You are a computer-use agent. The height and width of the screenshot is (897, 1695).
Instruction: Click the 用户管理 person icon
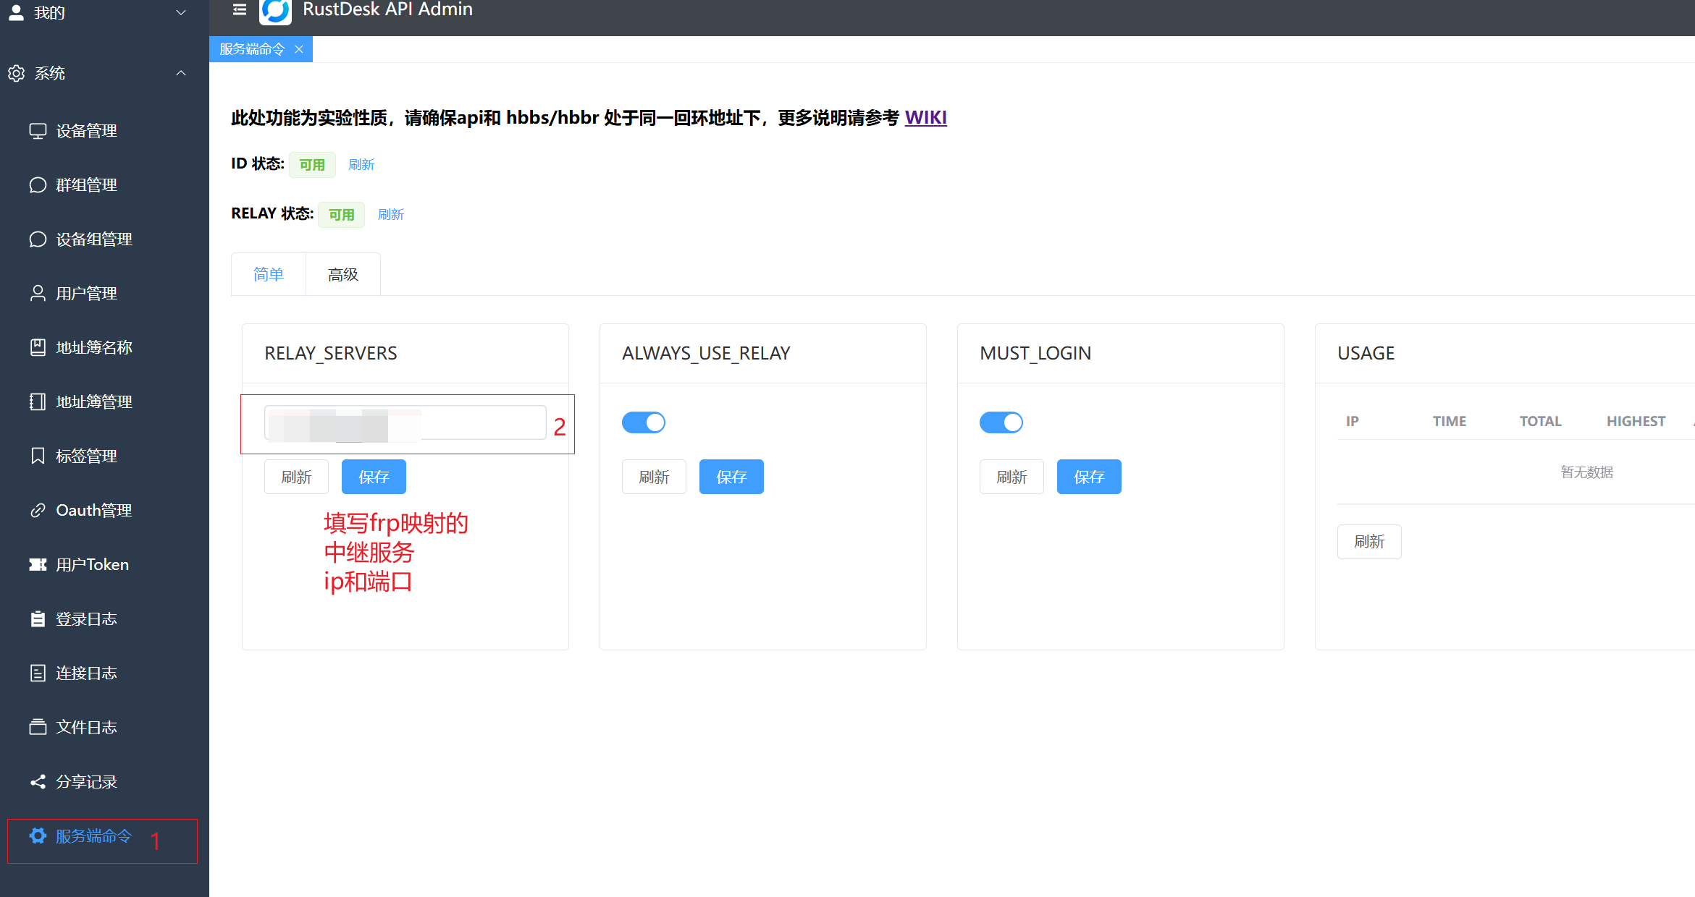[x=38, y=293]
